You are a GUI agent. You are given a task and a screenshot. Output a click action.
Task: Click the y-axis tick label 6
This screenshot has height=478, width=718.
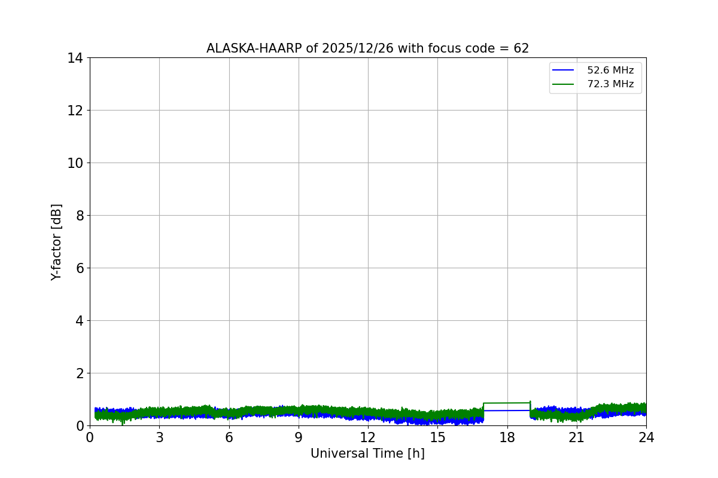click(x=79, y=268)
